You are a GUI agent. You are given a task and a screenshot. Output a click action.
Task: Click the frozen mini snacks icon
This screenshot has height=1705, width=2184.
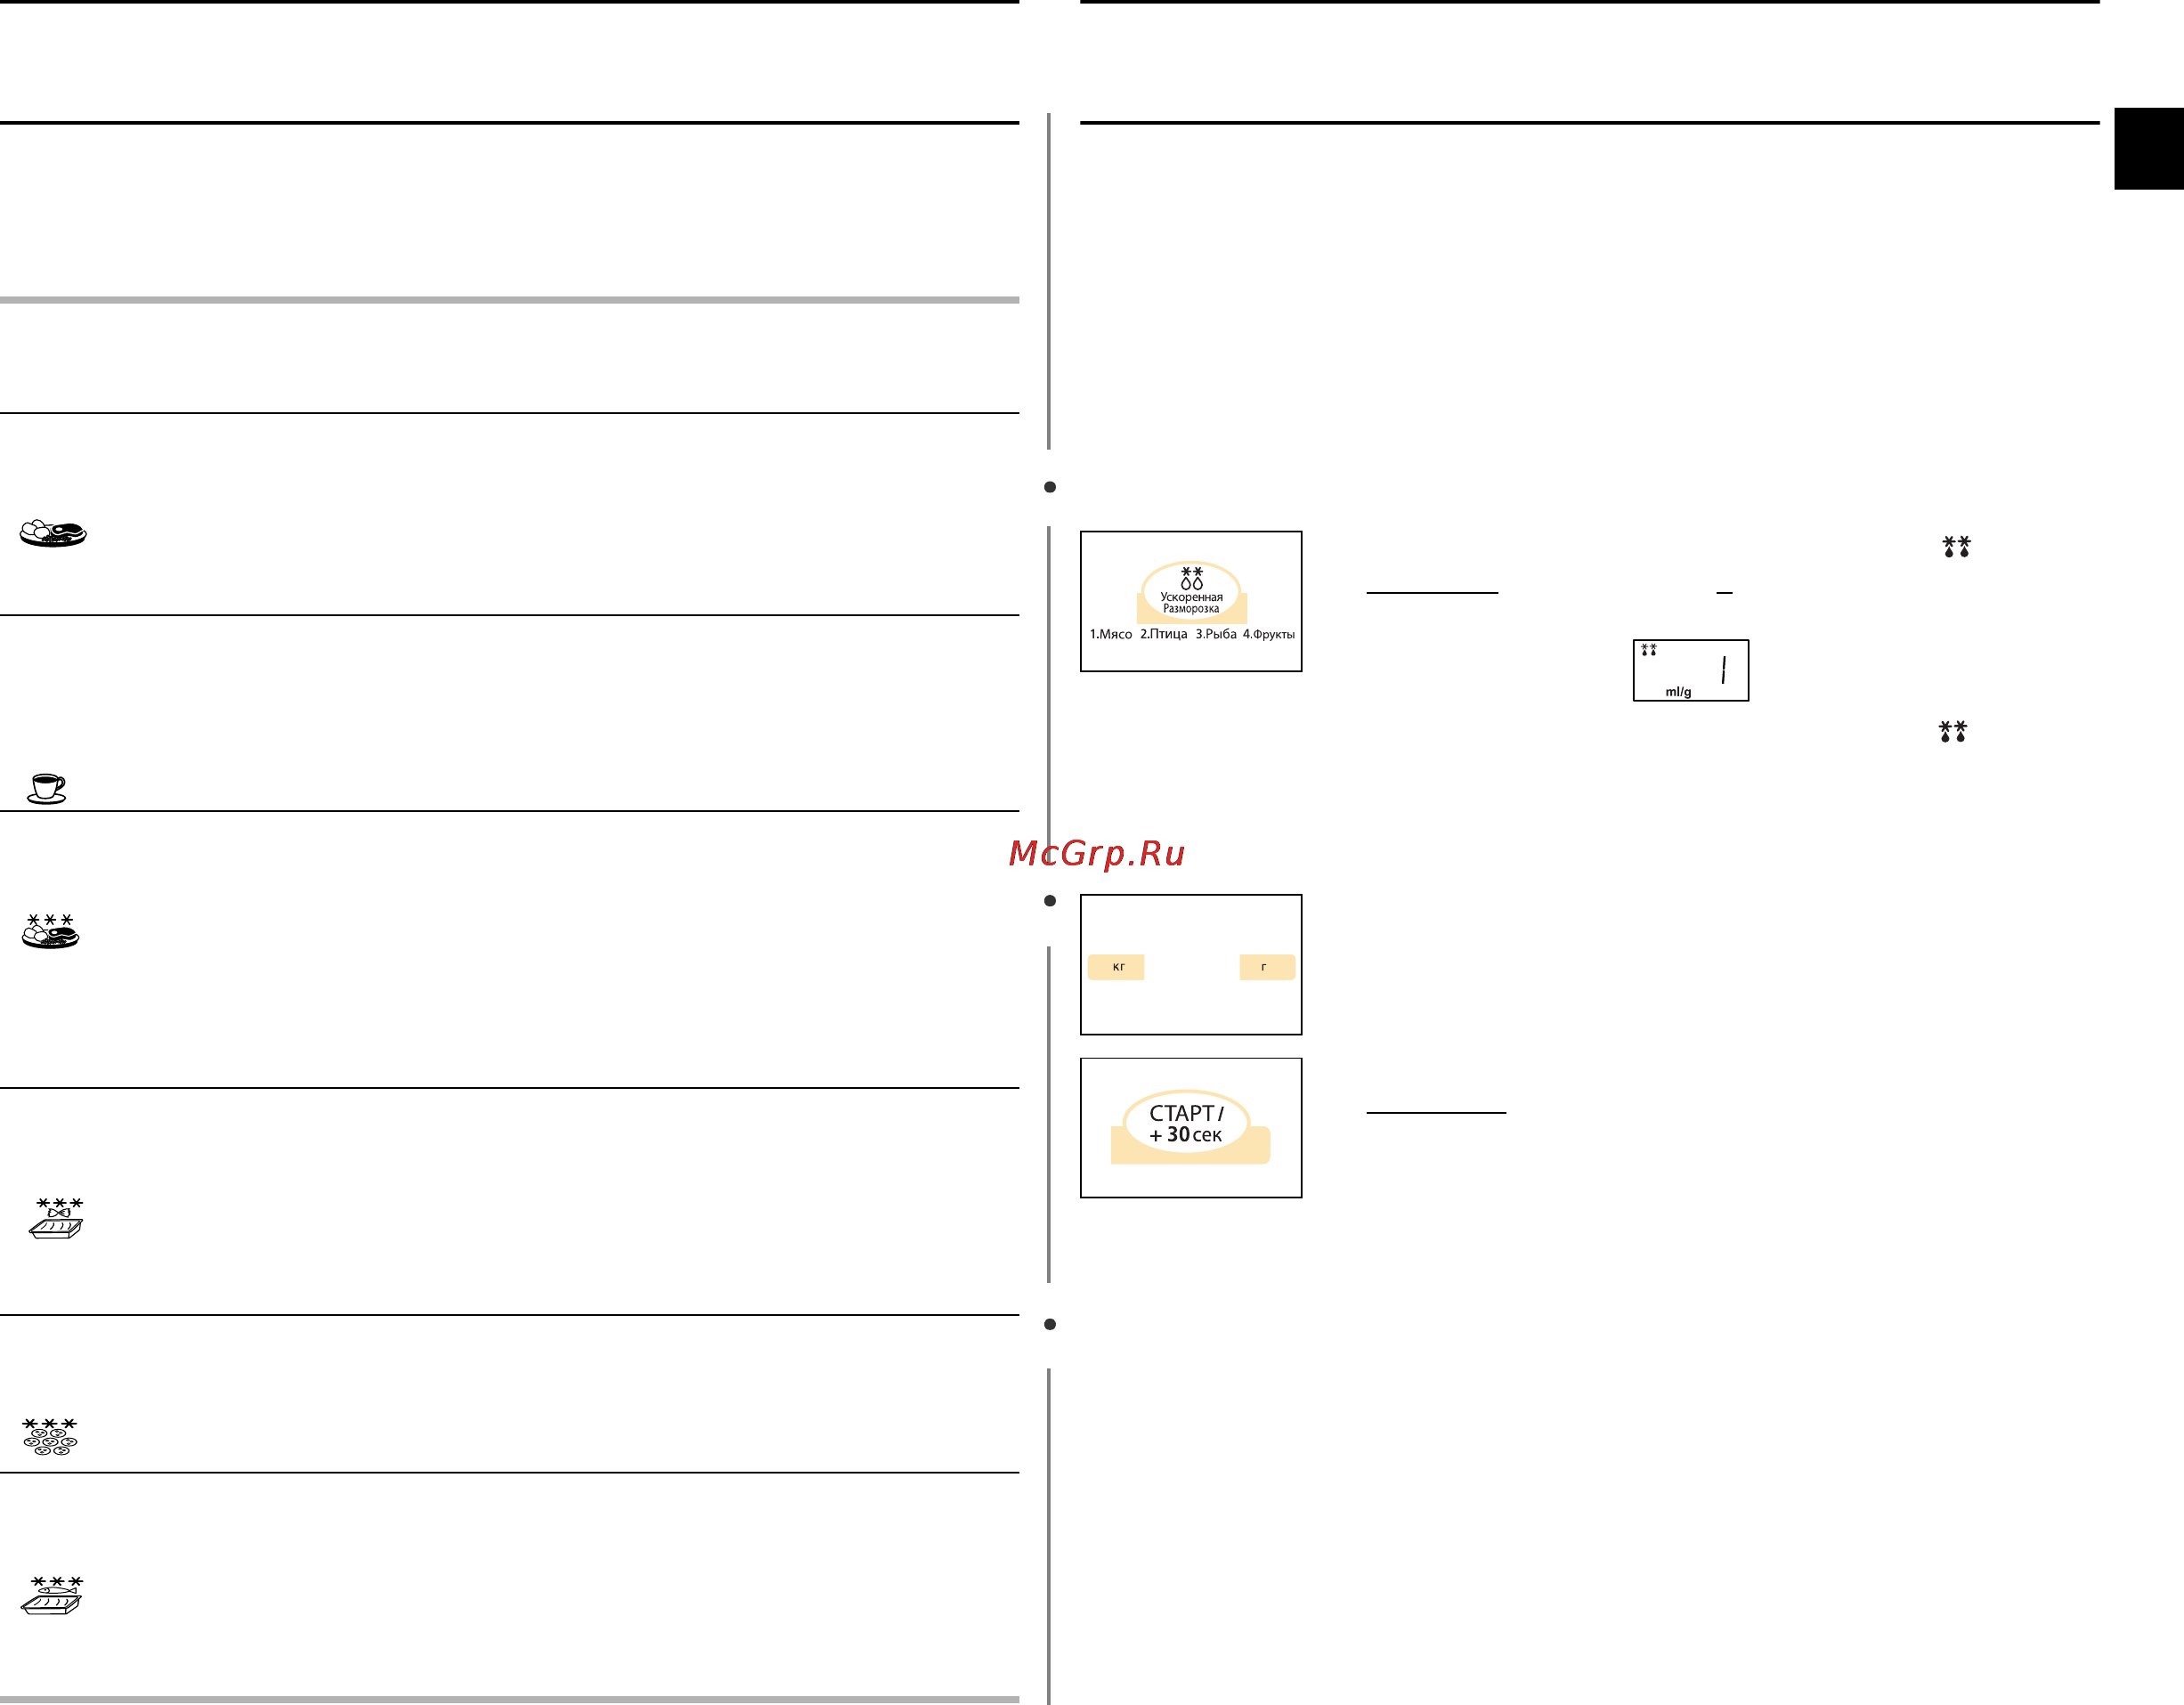pyautogui.click(x=50, y=1436)
